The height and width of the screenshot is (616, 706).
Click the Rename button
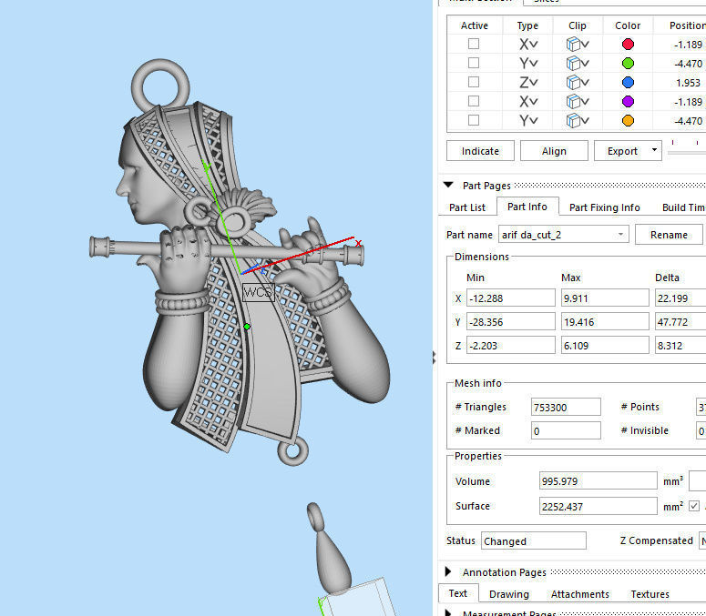coord(669,235)
